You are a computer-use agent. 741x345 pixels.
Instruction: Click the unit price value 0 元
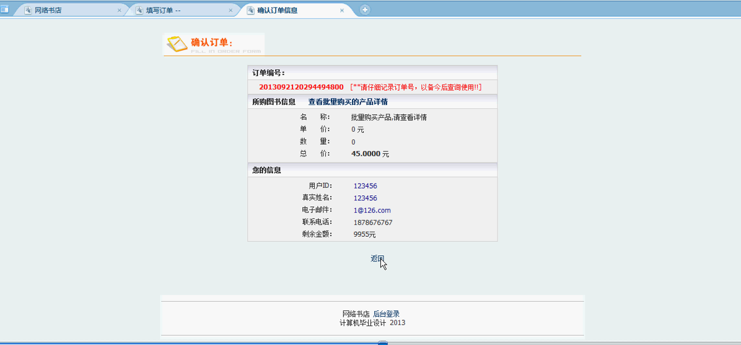[357, 130]
